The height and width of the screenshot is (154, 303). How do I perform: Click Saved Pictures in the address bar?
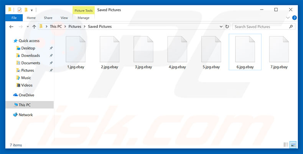pyautogui.click(x=100, y=27)
